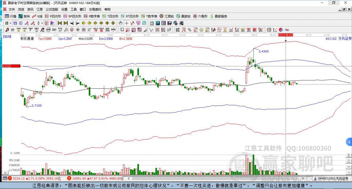
Task: Open the 六角形 hexagon tool
Action: [x=200, y=16]
